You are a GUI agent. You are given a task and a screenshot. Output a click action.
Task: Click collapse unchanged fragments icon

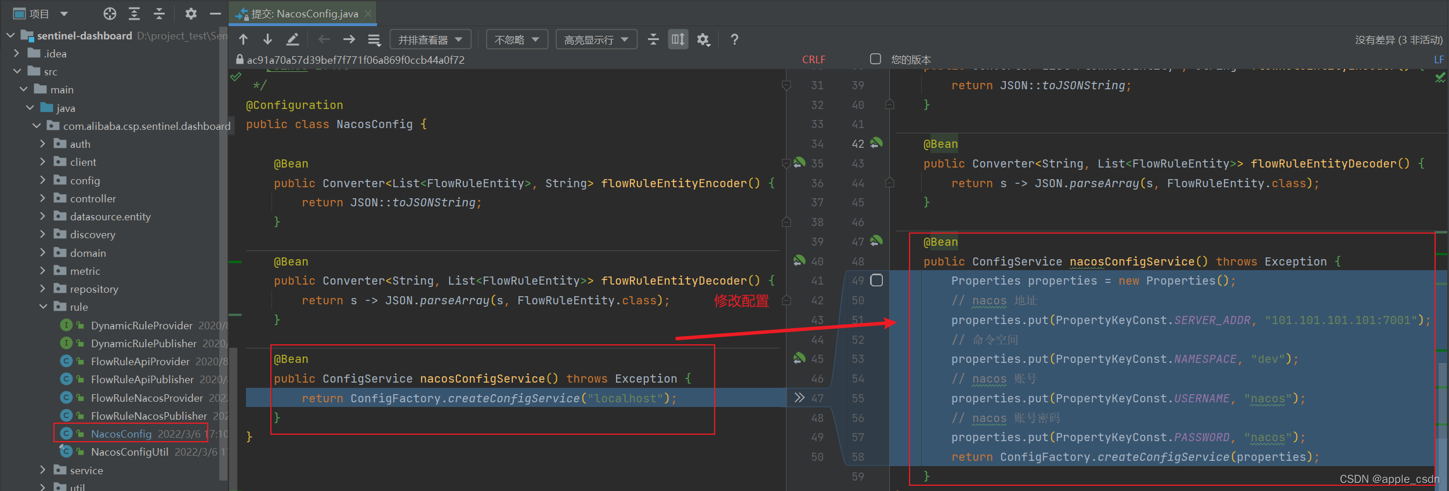(x=653, y=39)
